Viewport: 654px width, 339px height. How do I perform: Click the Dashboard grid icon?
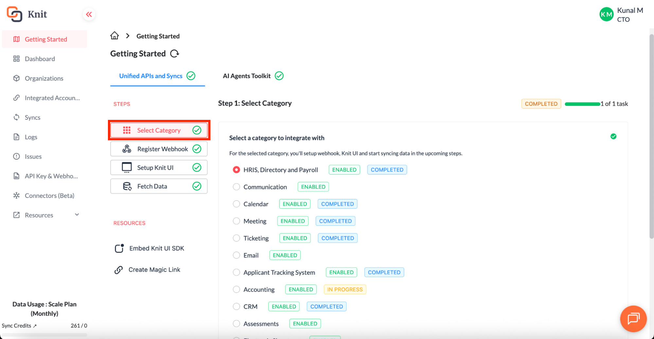tap(16, 59)
